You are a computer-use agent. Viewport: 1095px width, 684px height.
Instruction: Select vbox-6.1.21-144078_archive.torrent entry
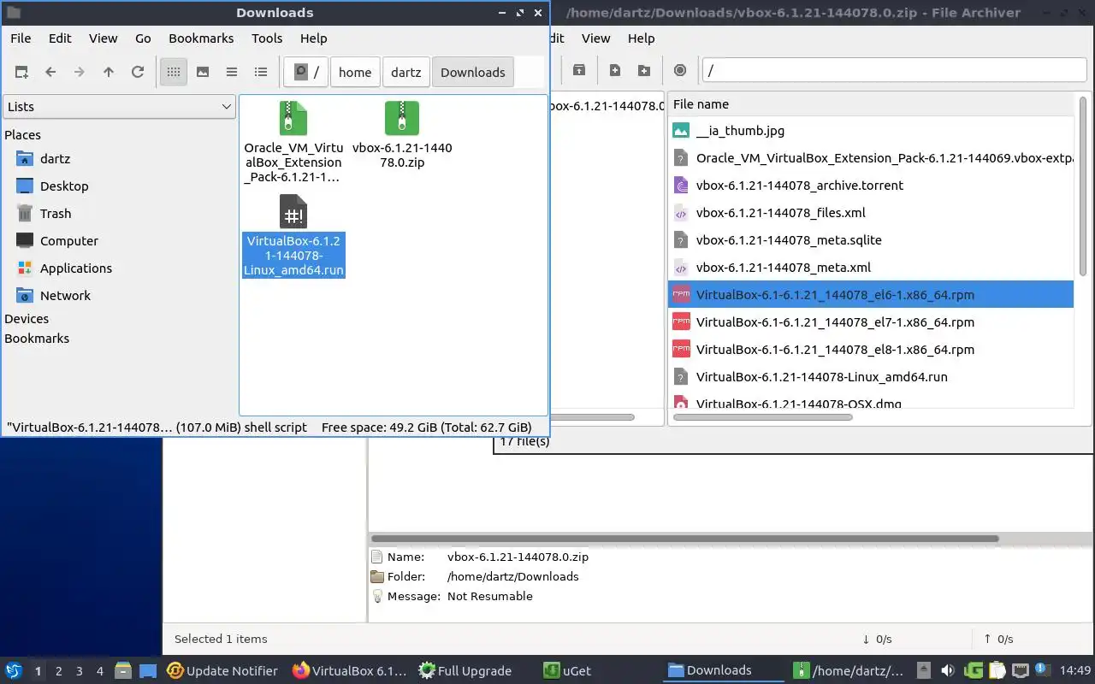click(x=870, y=186)
